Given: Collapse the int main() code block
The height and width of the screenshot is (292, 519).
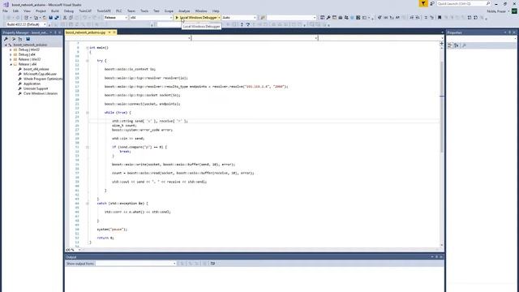Looking at the screenshot, I should coord(88,48).
